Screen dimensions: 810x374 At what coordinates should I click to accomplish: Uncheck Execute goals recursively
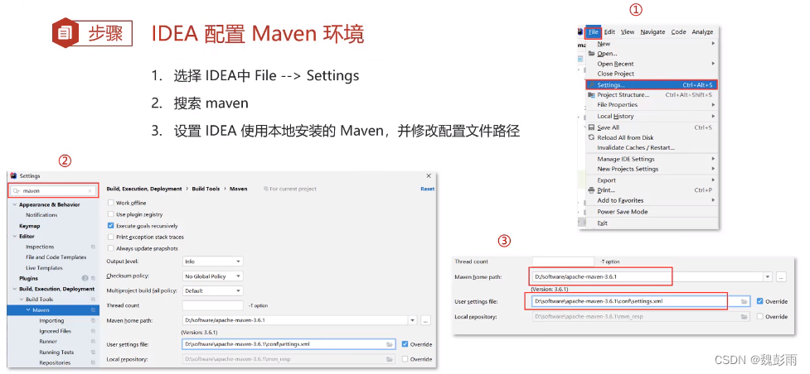pos(110,225)
